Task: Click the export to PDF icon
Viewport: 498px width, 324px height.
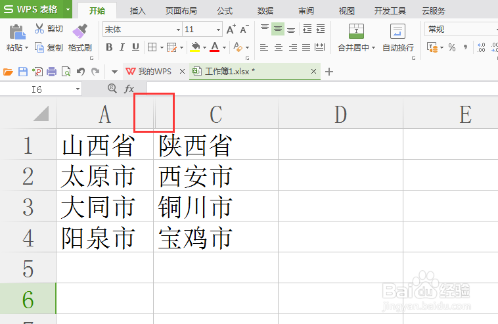Action: coord(37,72)
